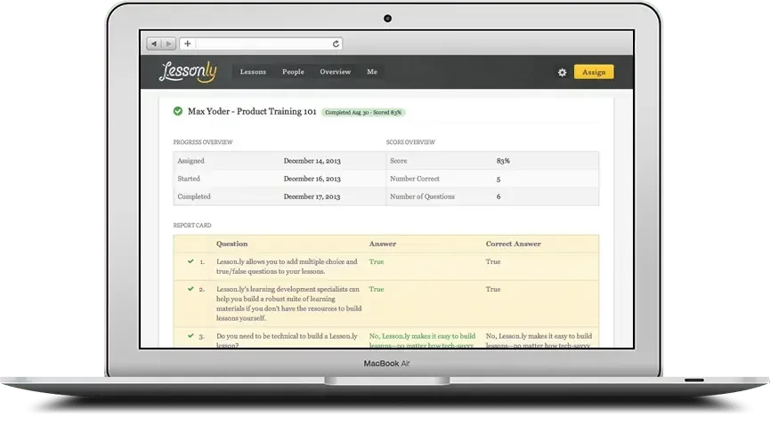Click the REPORT CARD heading
Screen dimensions: 770x425
tap(192, 225)
